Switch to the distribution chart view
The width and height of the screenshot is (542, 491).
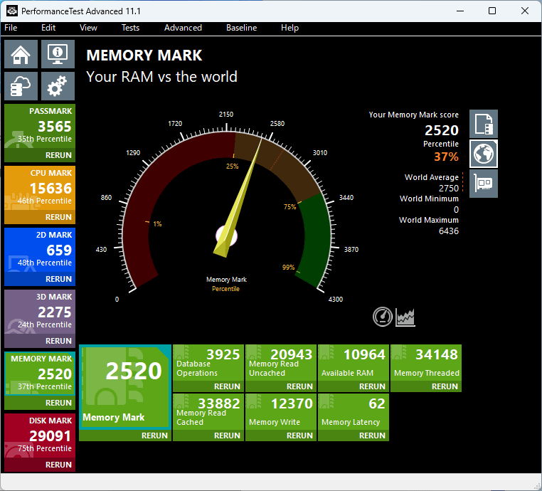click(x=405, y=317)
